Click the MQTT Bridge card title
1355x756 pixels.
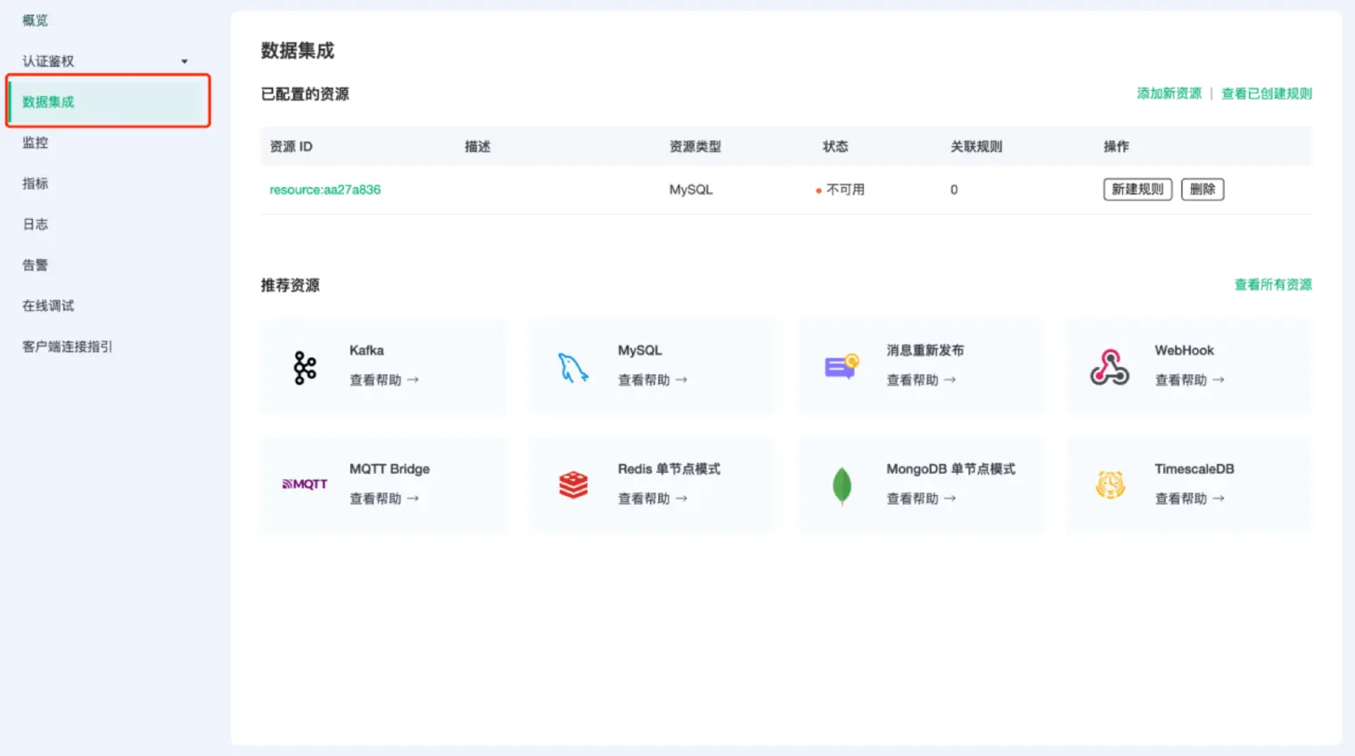tap(390, 469)
